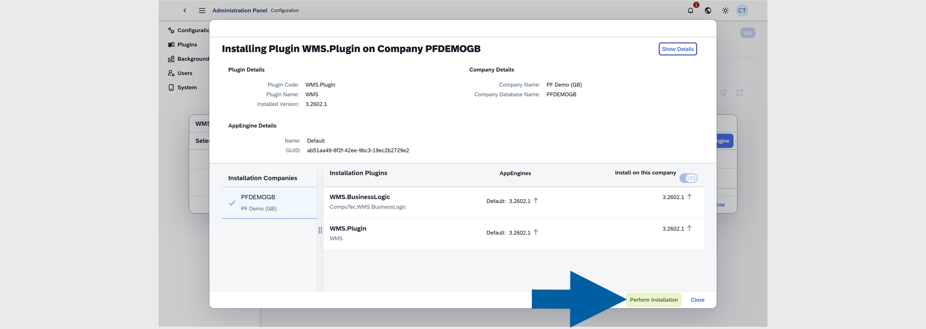Open the System sidebar menu item

pyautogui.click(x=187, y=87)
